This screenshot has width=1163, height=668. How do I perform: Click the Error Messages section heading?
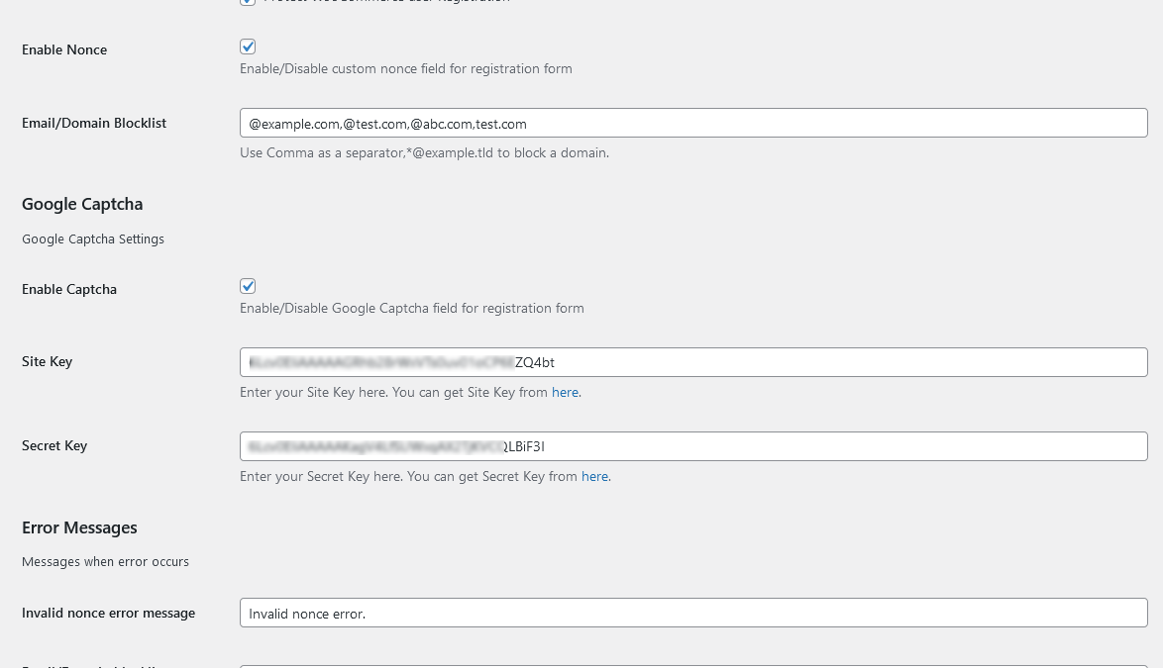point(79,527)
